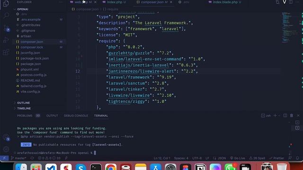Split the terminal panel
The image size is (303, 170).
click(285, 115)
